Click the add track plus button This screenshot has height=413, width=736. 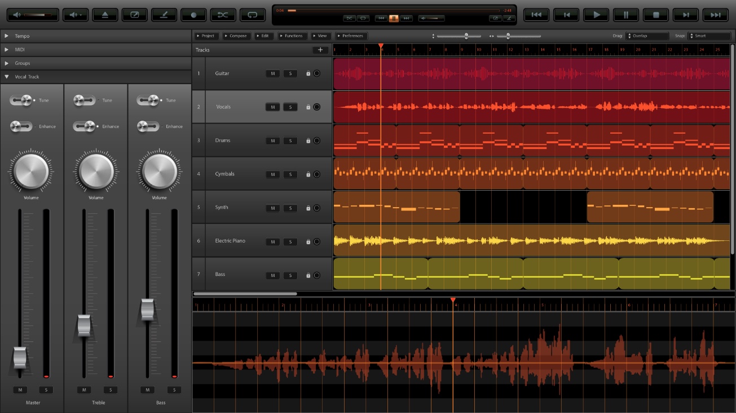[x=320, y=50]
